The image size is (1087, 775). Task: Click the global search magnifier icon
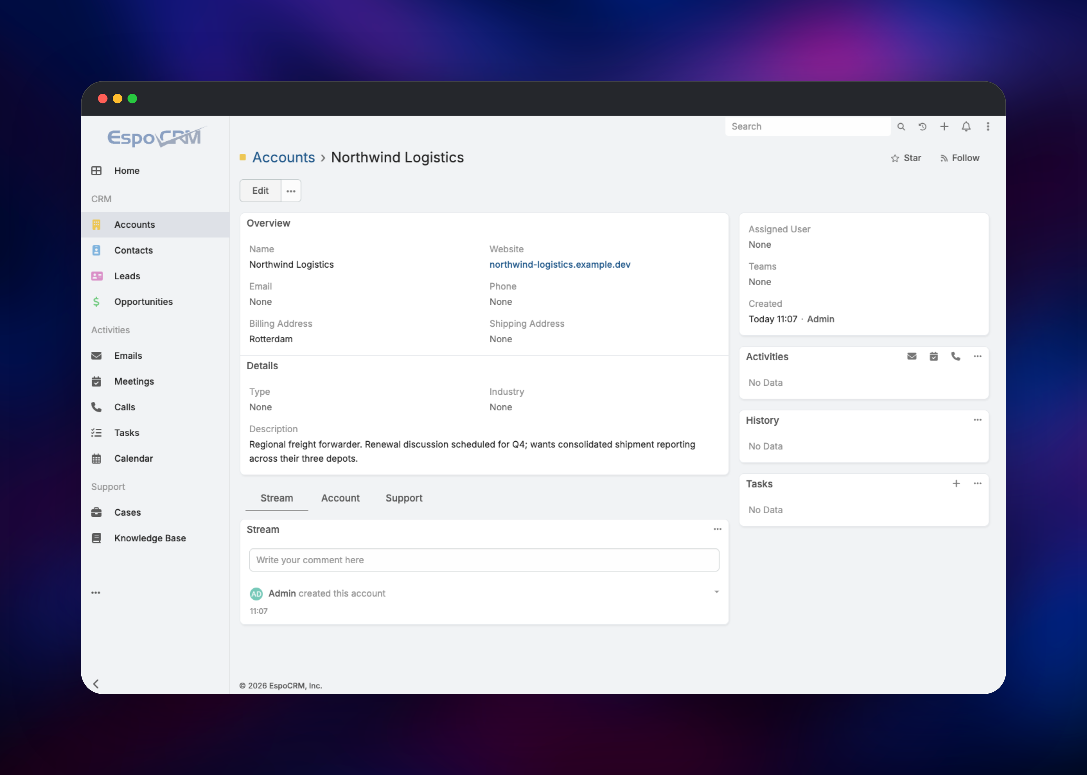901,127
